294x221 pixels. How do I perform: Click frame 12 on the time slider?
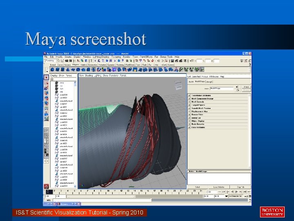tap(121, 192)
